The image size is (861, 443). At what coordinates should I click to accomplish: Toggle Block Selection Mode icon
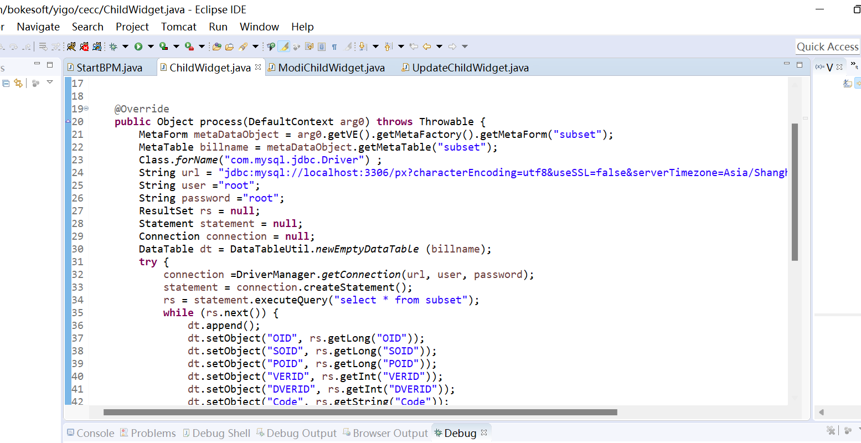pos(321,47)
